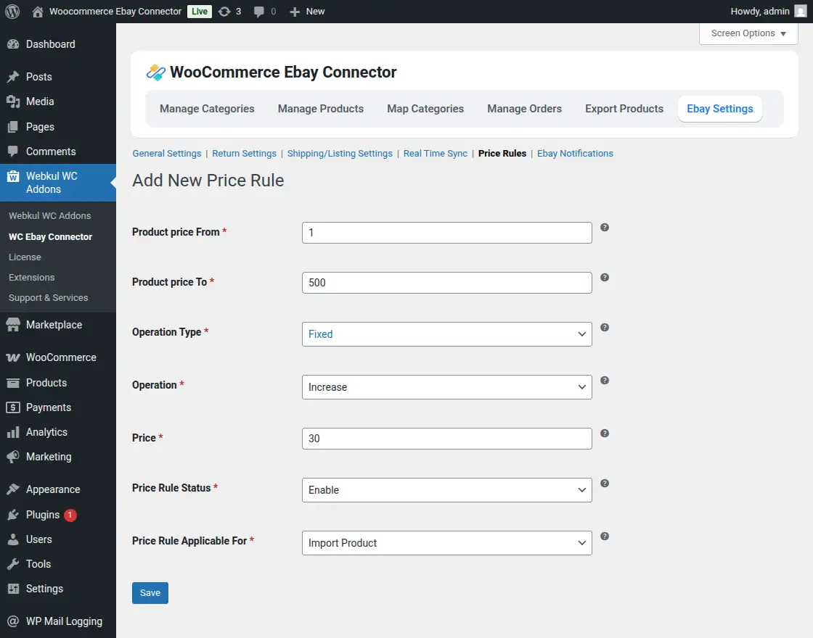The height and width of the screenshot is (638, 813).
Task: Open the Price Rule Applicable For dropdown
Action: click(x=447, y=543)
